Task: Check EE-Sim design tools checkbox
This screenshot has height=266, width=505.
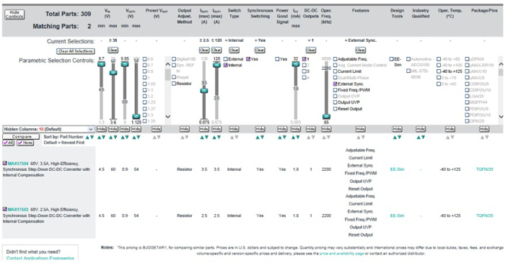Action: pyautogui.click(x=391, y=59)
